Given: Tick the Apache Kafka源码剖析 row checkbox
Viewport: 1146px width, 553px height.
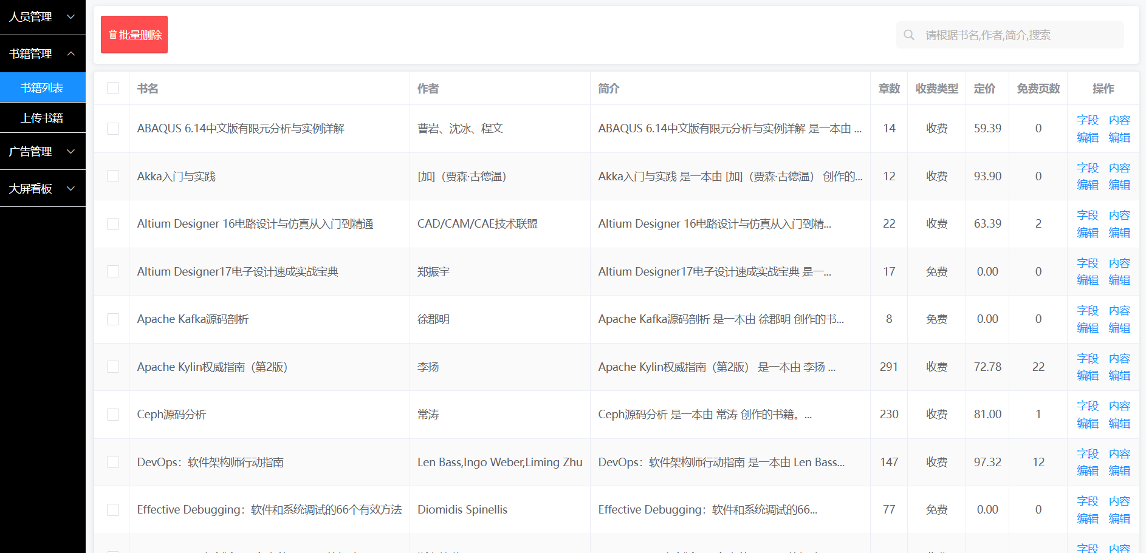Looking at the screenshot, I should coord(113,319).
